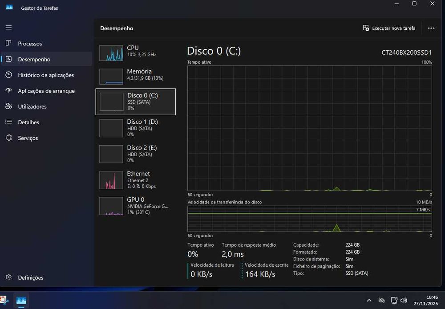Screen dimensions: 445x309
Task: Click the Serviços puzzle icon
Action: pos(8,138)
